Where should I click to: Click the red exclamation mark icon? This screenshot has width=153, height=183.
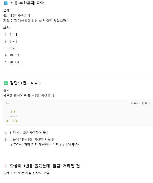tap(6, 166)
